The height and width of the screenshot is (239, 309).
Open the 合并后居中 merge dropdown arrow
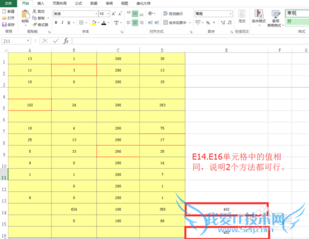click(190, 23)
